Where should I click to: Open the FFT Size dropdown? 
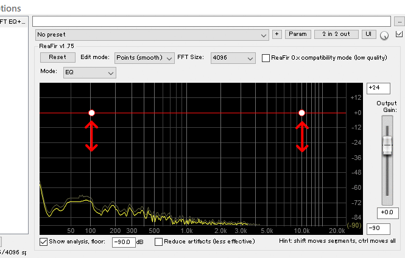[232, 58]
